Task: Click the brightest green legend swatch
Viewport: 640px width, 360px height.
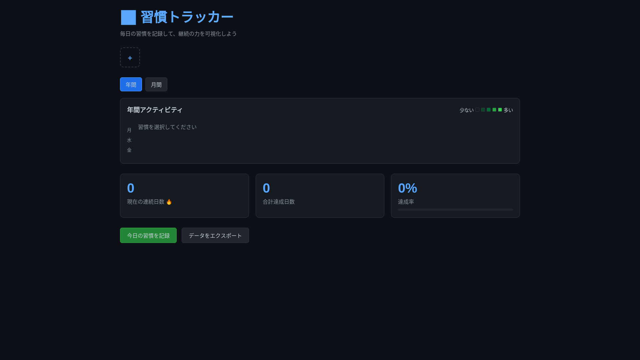Action: (500, 110)
